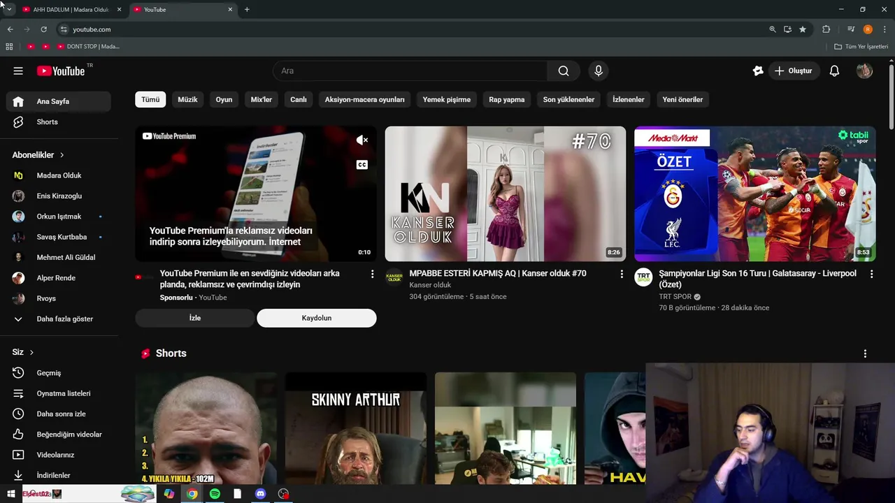Viewport: 895px width, 503px height.
Task: Open Chrome tab search dropdown
Action: coord(9,9)
